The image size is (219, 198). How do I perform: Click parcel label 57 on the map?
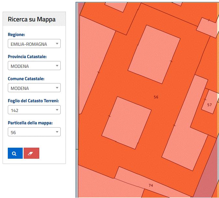[x=209, y=105]
